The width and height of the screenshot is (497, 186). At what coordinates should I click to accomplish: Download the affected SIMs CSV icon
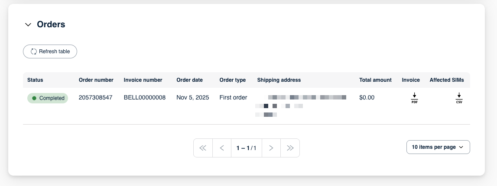coord(459,98)
